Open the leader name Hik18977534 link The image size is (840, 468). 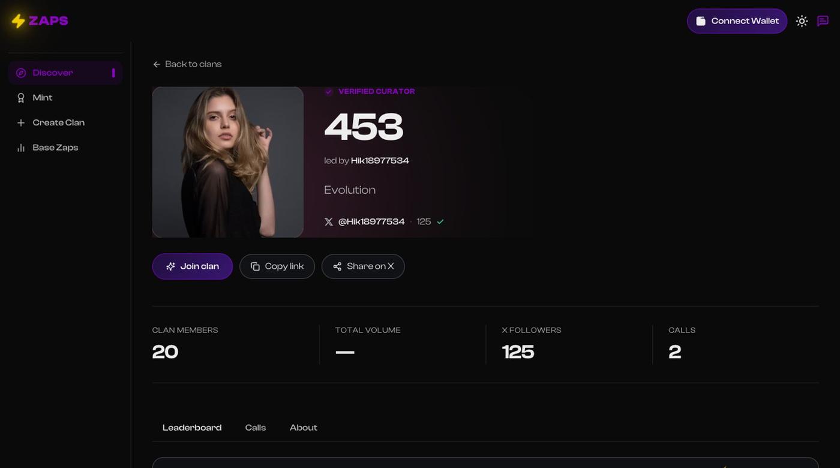[380, 161]
